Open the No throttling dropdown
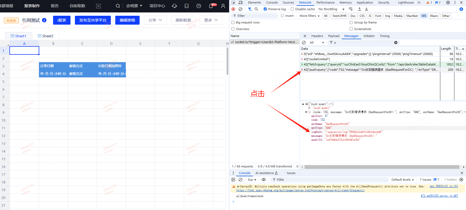The width and height of the screenshot is (466, 210). (x=331, y=9)
